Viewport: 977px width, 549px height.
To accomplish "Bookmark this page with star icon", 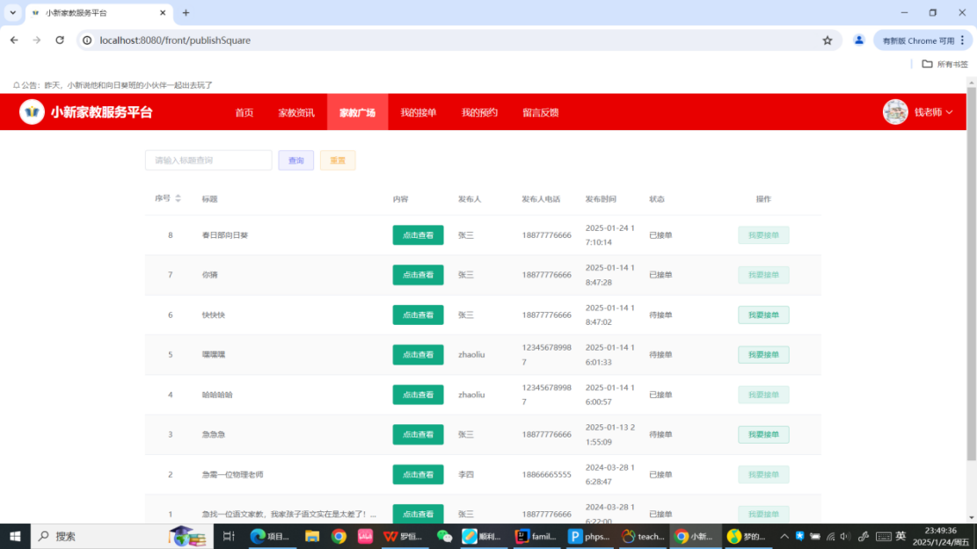I will click(828, 40).
